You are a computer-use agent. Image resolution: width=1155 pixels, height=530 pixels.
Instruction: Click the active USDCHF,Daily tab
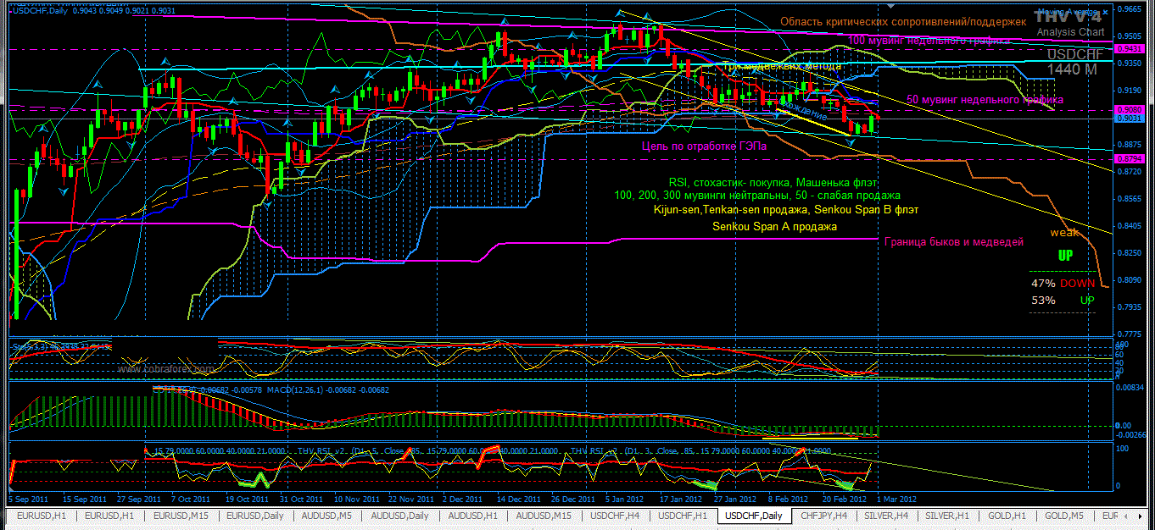pos(755,515)
